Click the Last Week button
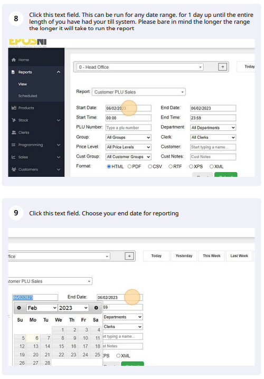Image resolution: width=264 pixels, height=379 pixels. pos(239,256)
